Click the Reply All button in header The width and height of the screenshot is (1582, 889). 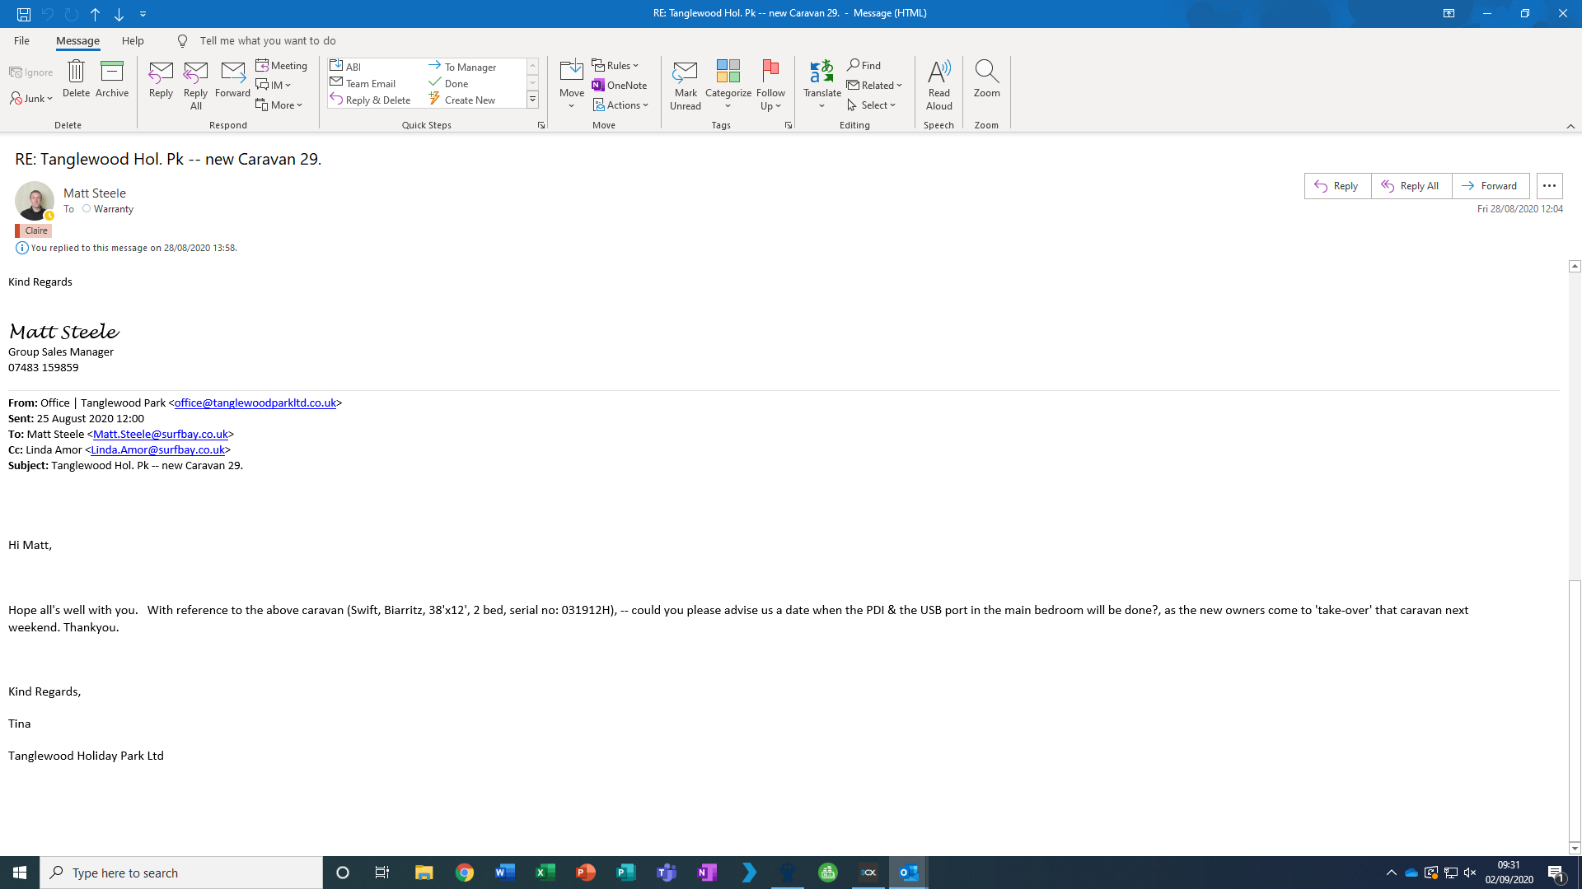(x=1411, y=186)
